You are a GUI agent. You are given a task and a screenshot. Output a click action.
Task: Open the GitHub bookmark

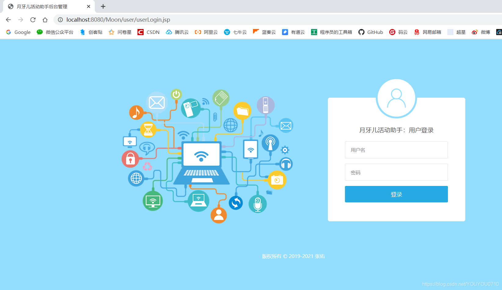click(x=370, y=32)
